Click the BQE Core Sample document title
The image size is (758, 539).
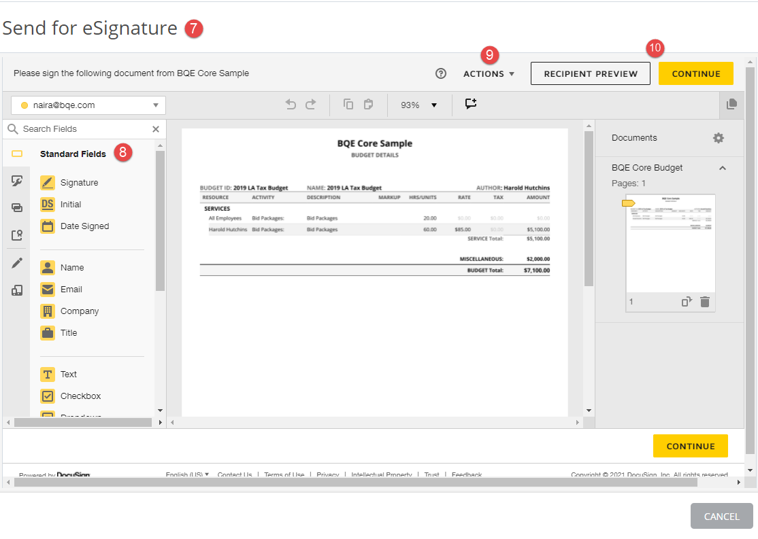[375, 143]
